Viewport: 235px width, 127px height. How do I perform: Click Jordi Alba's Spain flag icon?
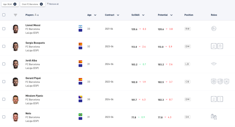80,62
